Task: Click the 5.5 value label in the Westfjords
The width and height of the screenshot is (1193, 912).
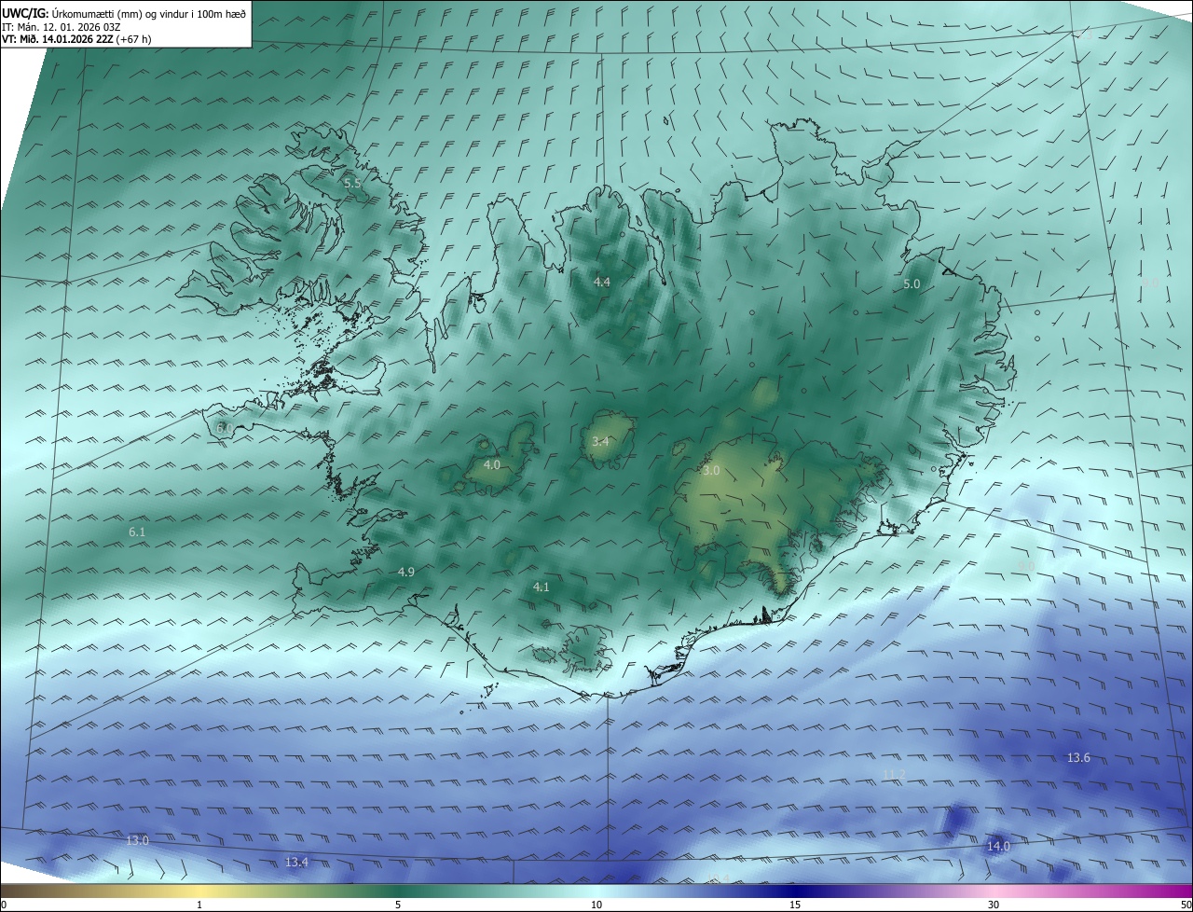Action: pos(352,184)
